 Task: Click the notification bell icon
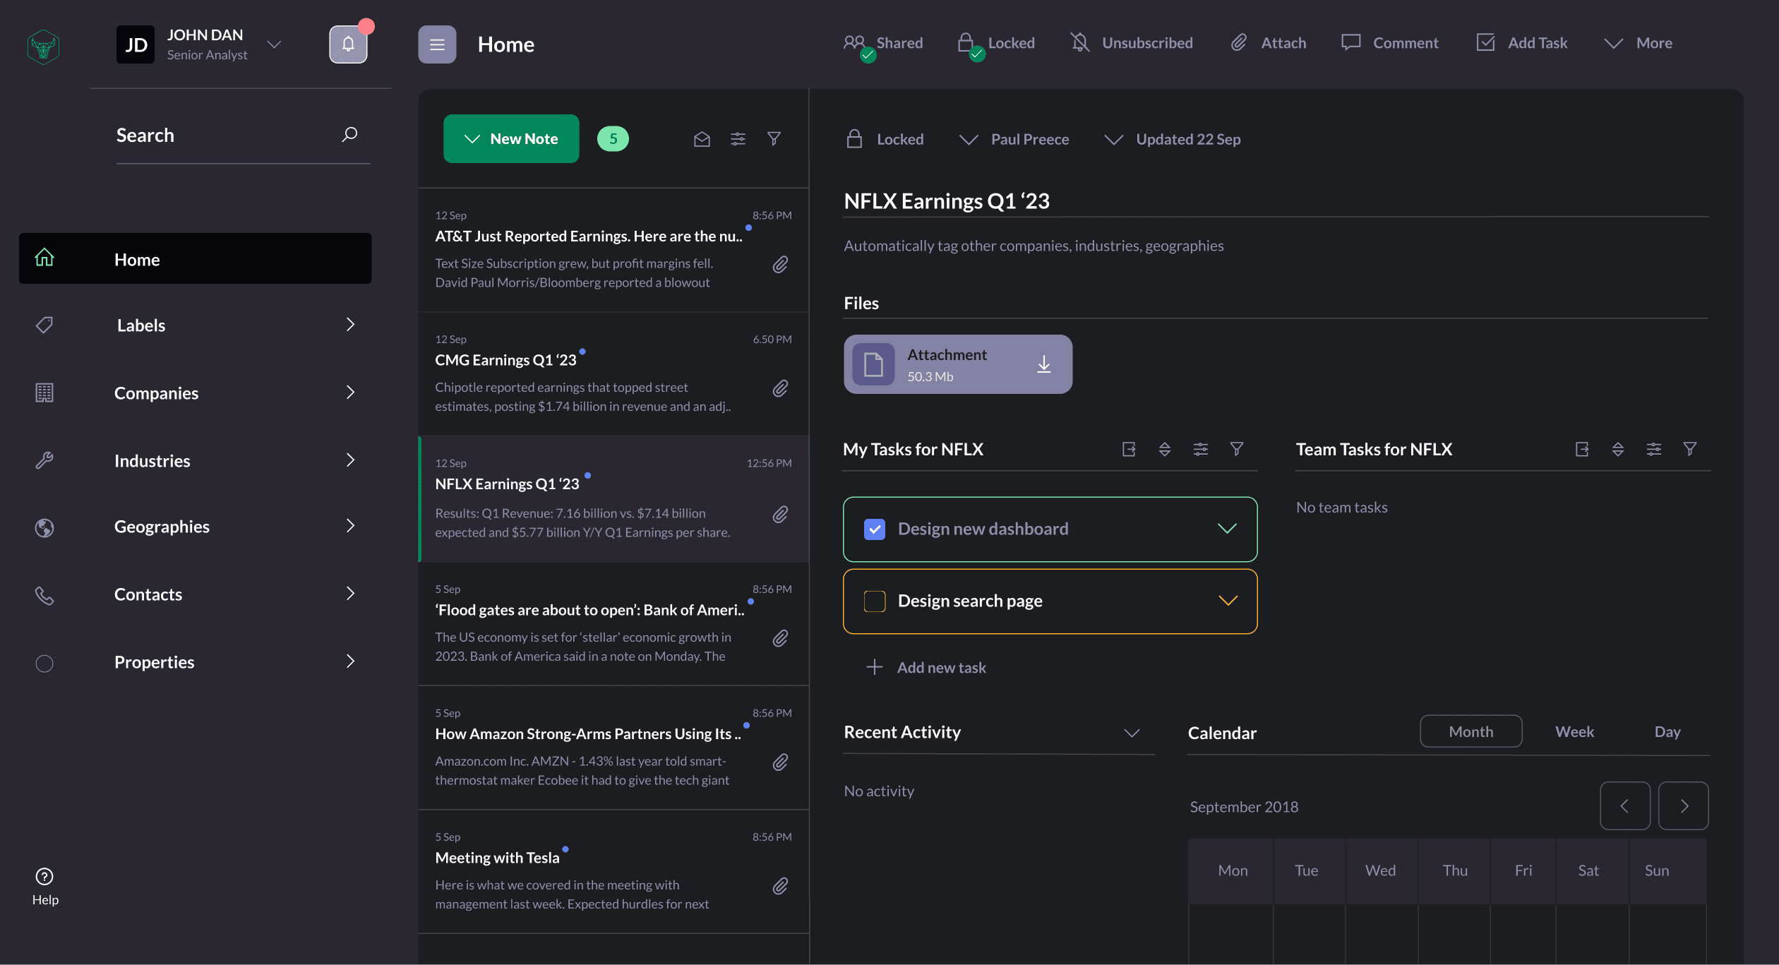point(348,44)
